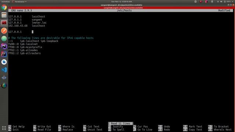This screenshot has width=235, height=132.
Task: Open the grey diamond app in dock
Action: pyautogui.click(x=4, y=77)
